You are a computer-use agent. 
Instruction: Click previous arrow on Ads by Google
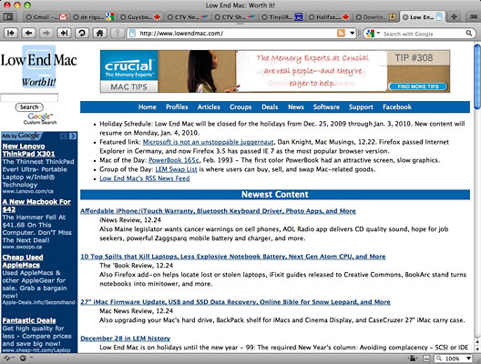64,136
